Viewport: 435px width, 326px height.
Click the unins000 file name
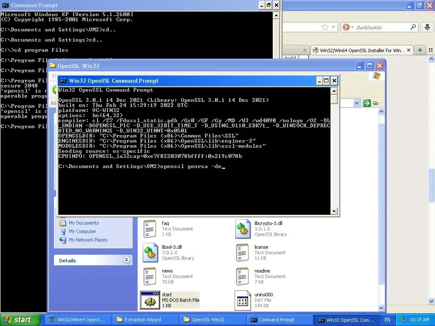coord(263,295)
